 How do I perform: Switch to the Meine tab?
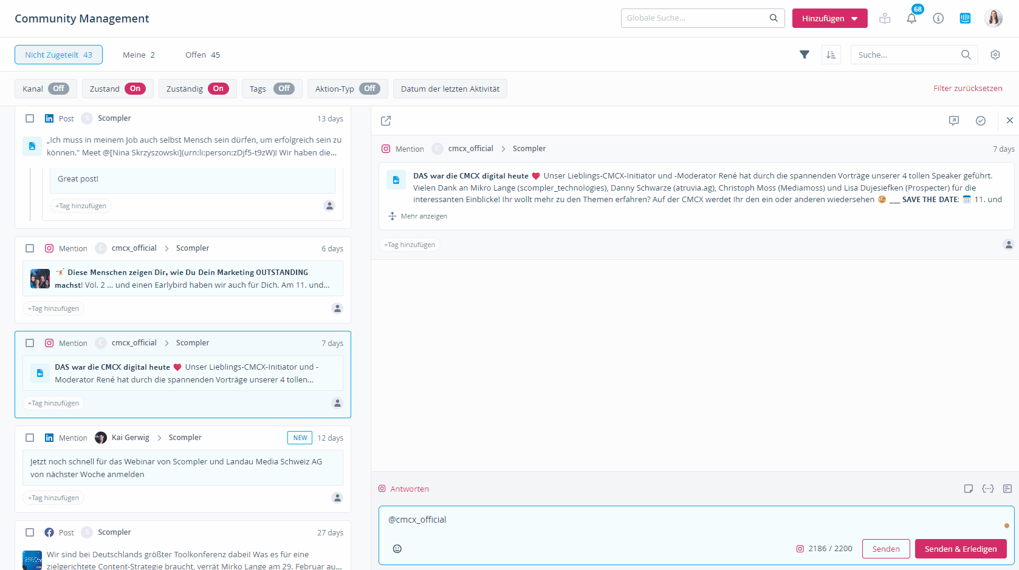coord(139,55)
